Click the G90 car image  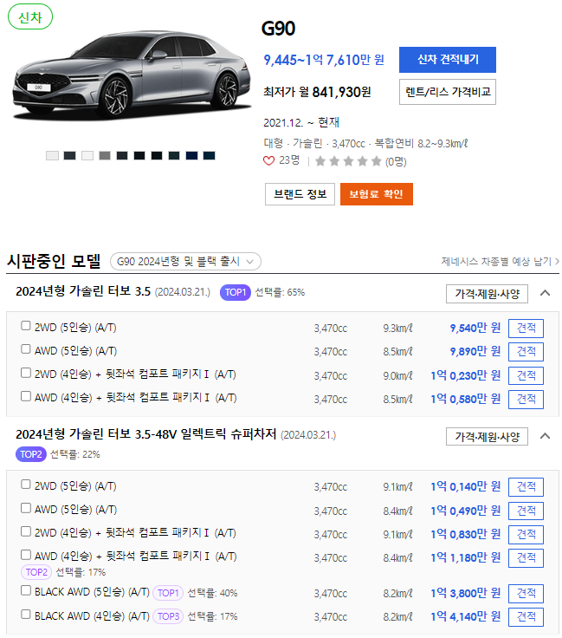pos(131,75)
